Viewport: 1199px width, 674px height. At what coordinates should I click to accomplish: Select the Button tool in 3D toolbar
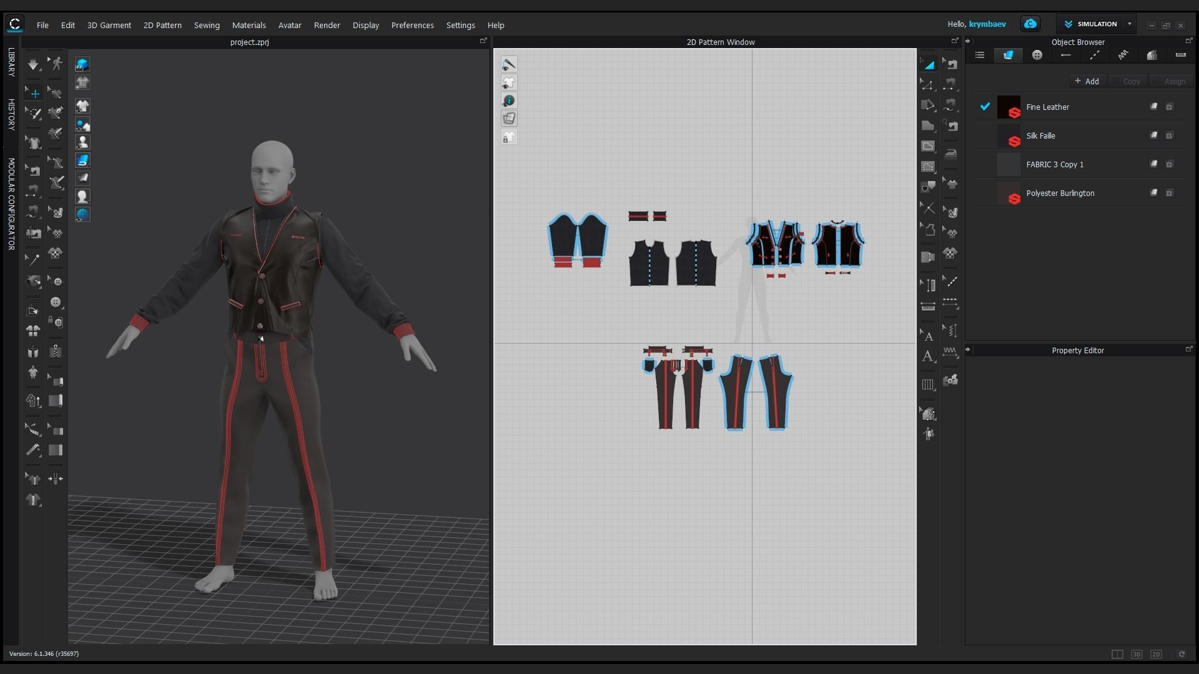(56, 302)
